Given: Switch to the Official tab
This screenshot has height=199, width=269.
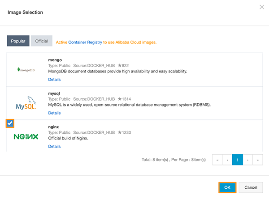Looking at the screenshot, I should tap(42, 41).
